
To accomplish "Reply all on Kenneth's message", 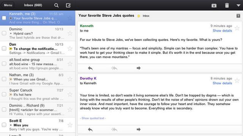I will pyautogui.click(x=114, y=68).
